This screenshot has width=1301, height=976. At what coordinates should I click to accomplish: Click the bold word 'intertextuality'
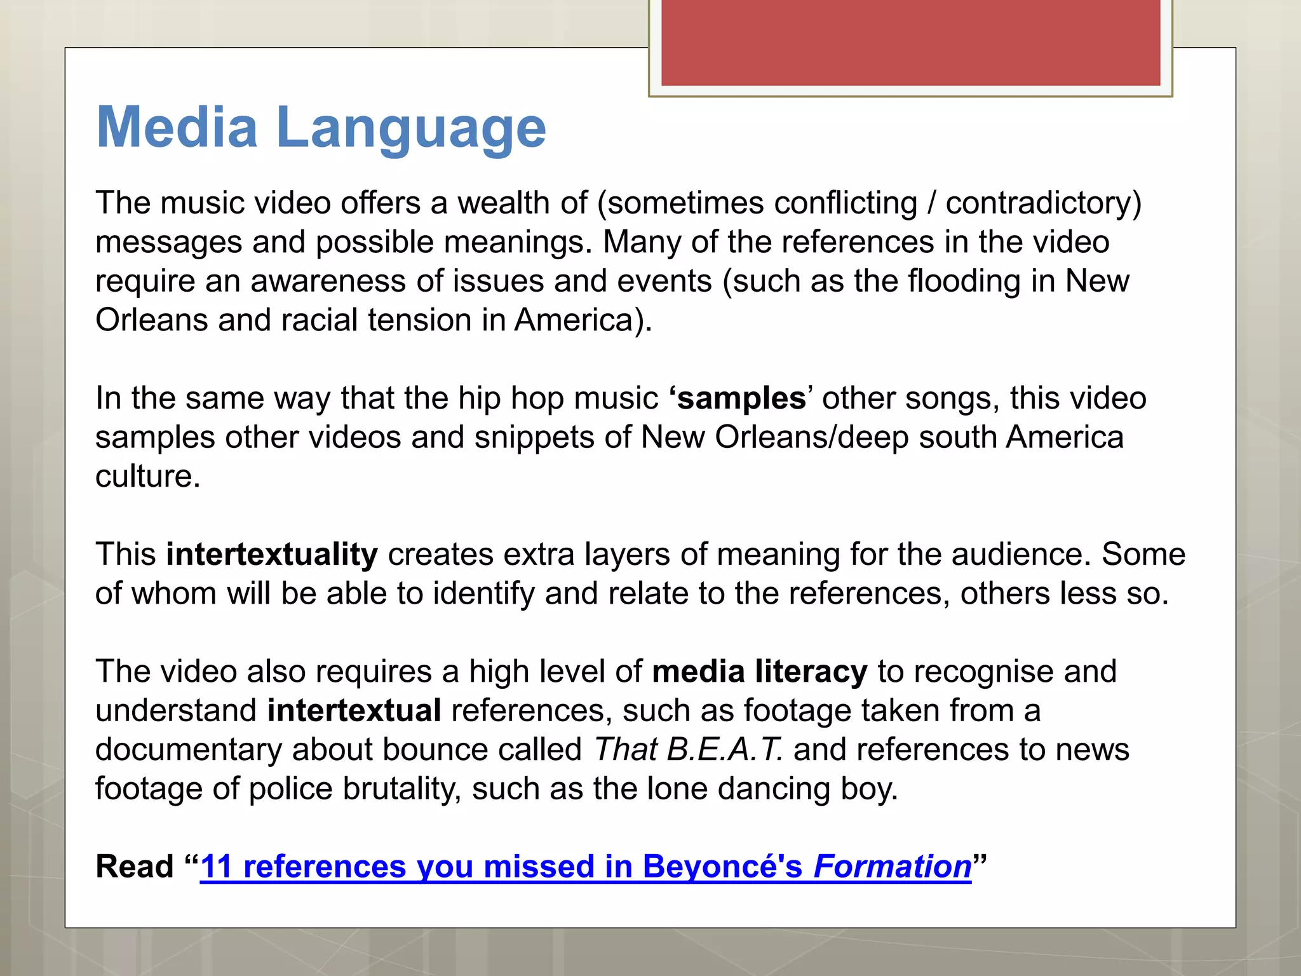pyautogui.click(x=272, y=554)
